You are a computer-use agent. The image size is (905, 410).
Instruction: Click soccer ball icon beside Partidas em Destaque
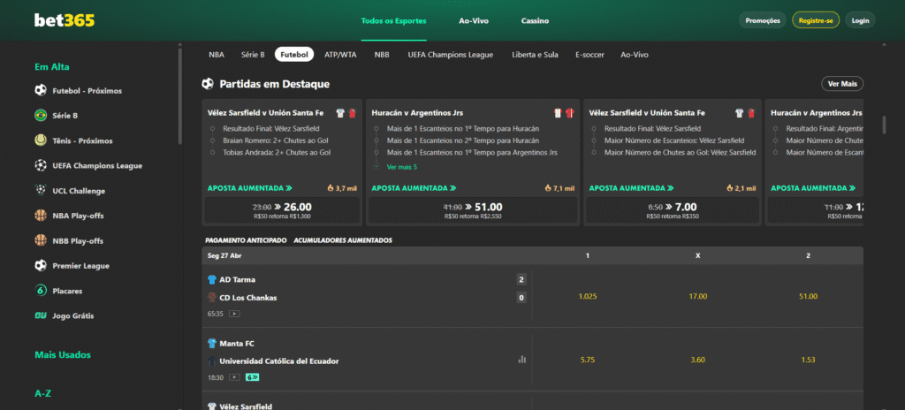(208, 84)
